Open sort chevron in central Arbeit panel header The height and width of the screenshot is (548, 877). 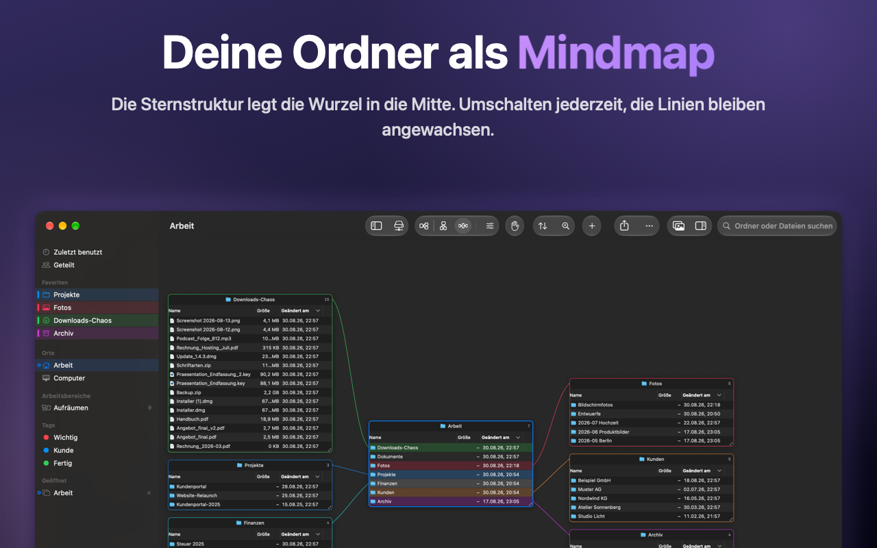(x=519, y=438)
